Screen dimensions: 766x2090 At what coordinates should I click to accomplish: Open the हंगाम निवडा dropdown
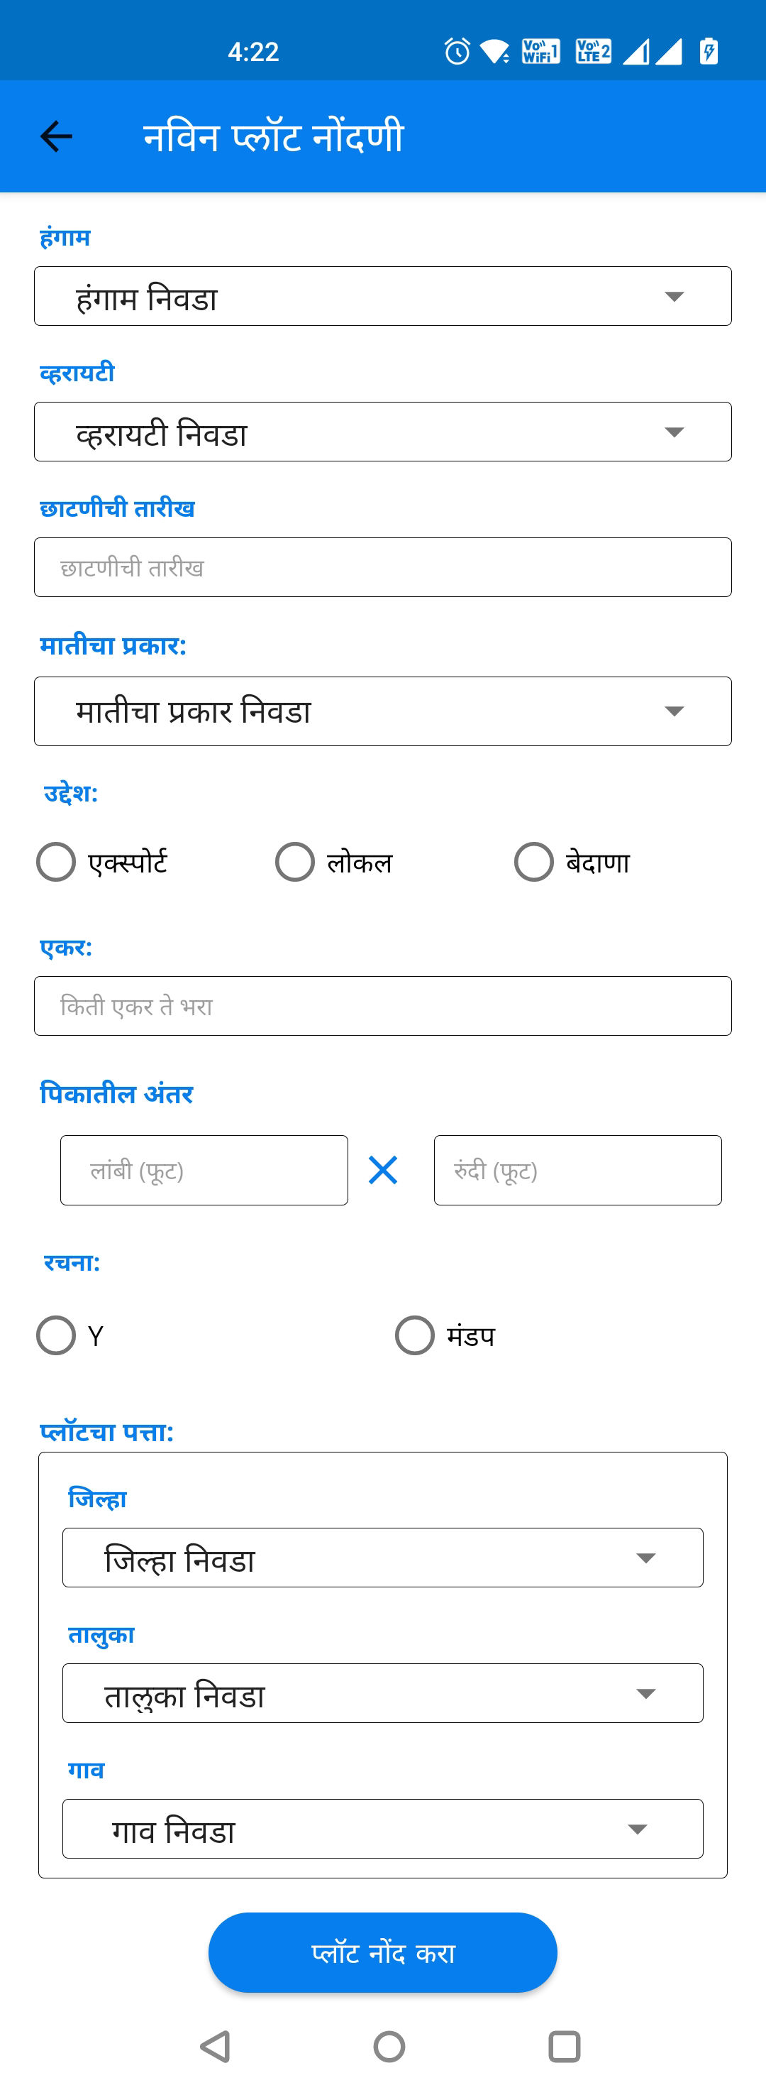coord(382,295)
